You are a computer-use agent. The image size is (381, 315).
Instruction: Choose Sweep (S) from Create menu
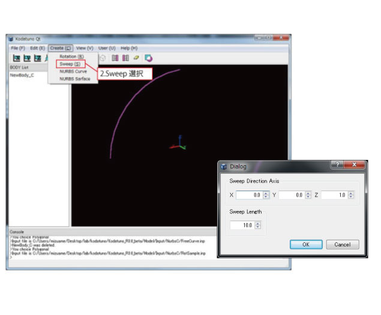70,64
